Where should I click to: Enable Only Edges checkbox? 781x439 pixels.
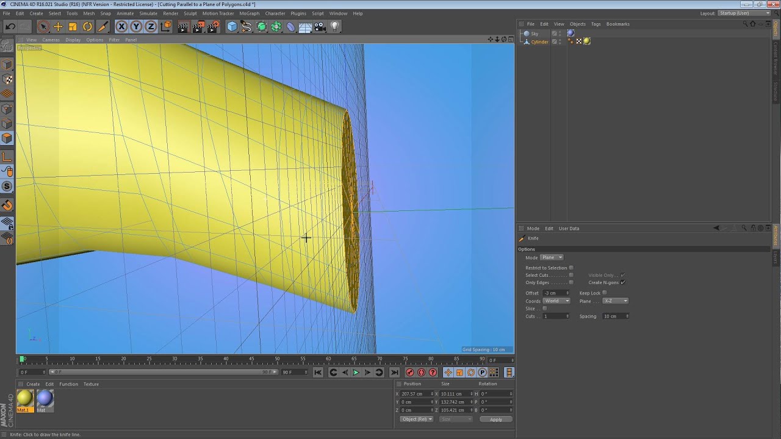571,282
